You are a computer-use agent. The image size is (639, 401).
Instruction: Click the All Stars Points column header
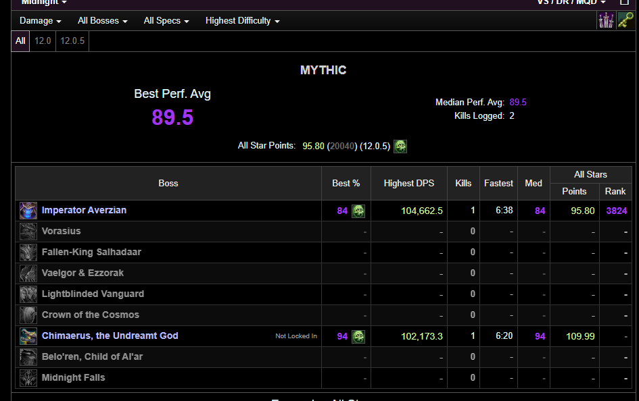(x=574, y=192)
